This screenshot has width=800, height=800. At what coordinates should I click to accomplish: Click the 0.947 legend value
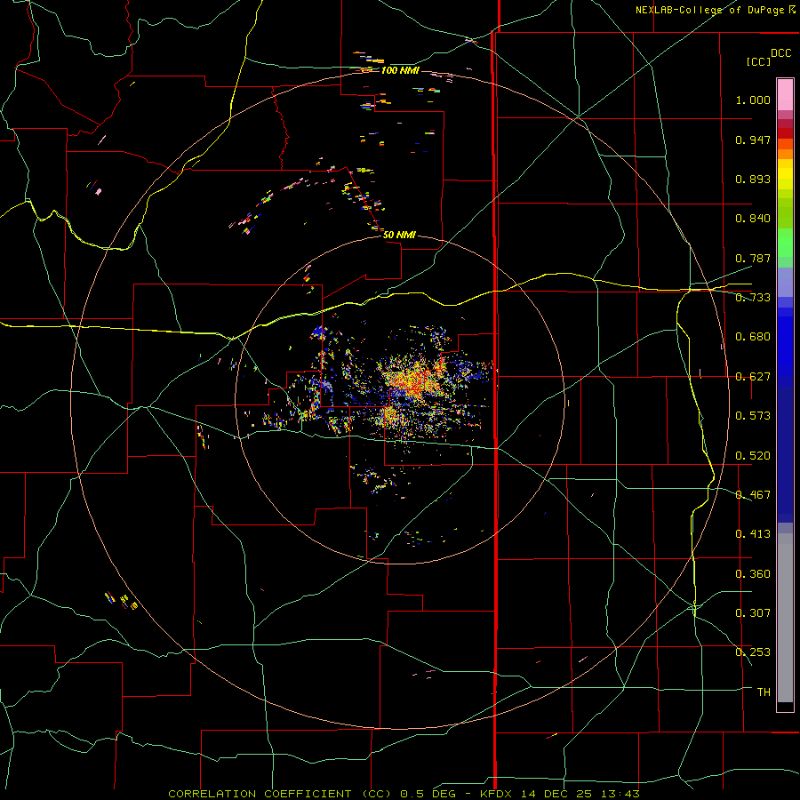(x=753, y=140)
